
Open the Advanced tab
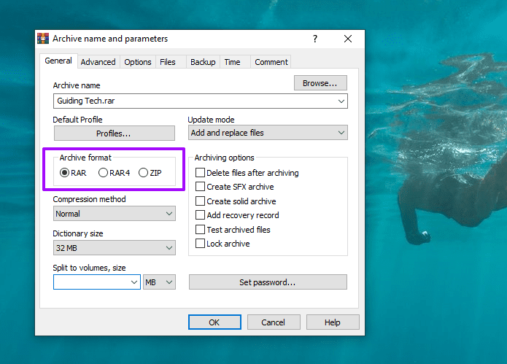(x=98, y=62)
